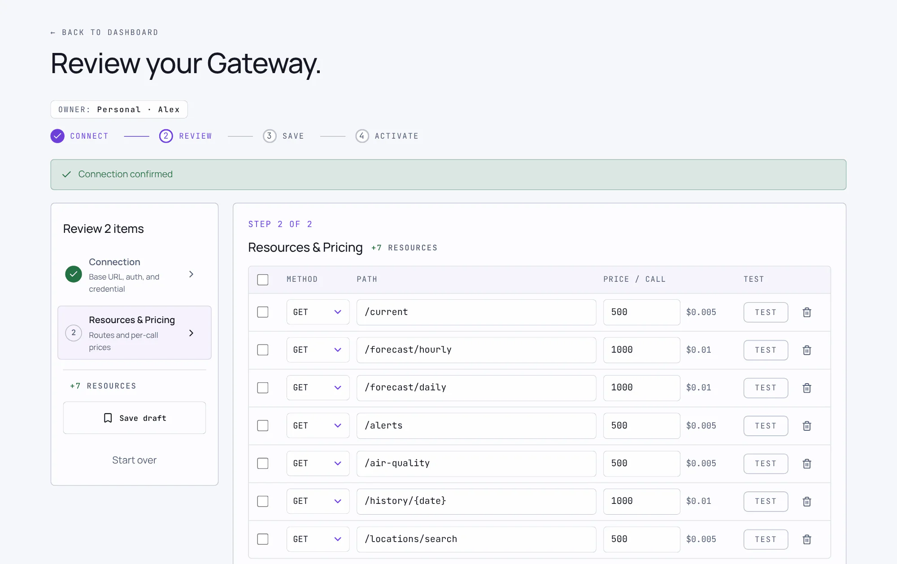Open method dropdown for /history/{date}
Screen dimensions: 897x564
(x=318, y=501)
